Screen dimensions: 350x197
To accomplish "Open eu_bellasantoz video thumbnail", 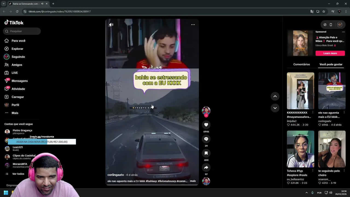I will [x=301, y=149].
